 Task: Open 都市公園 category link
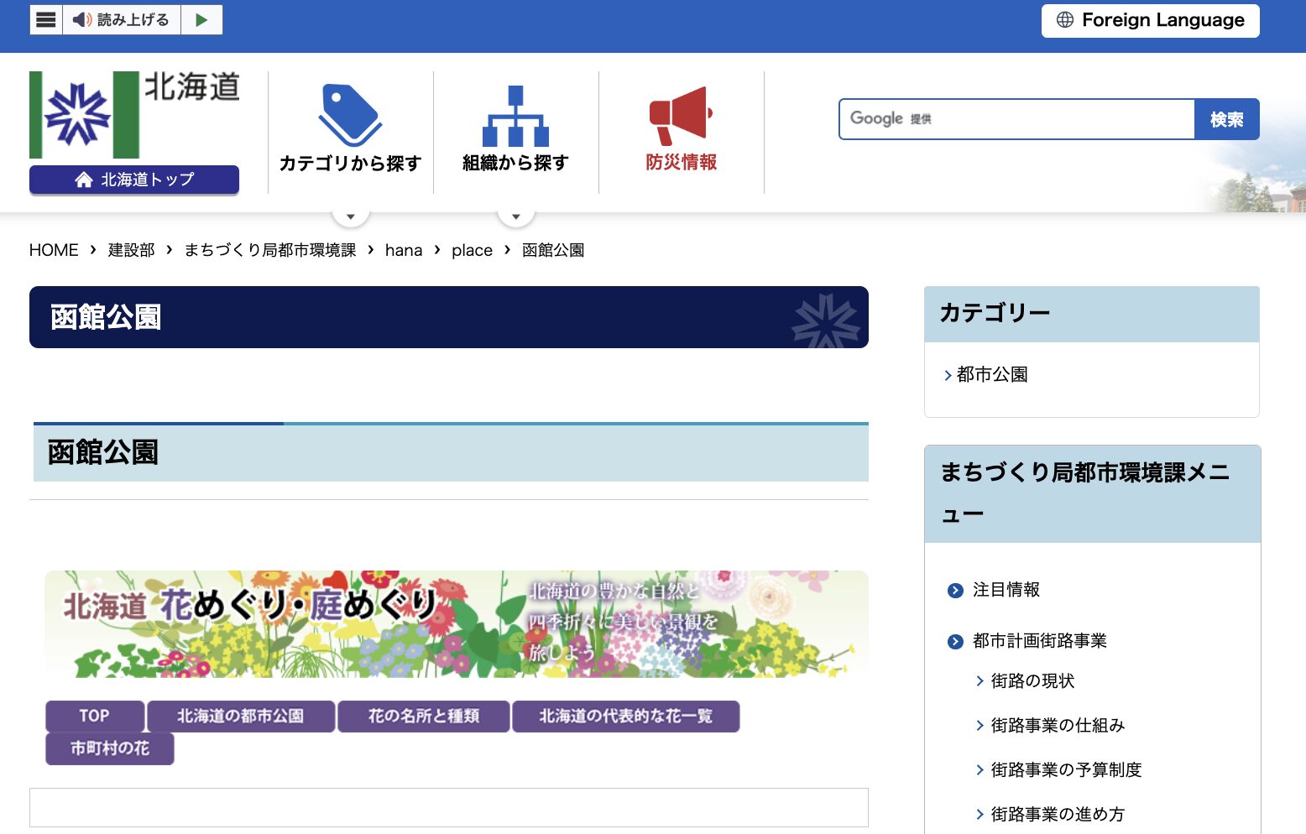[x=992, y=374]
